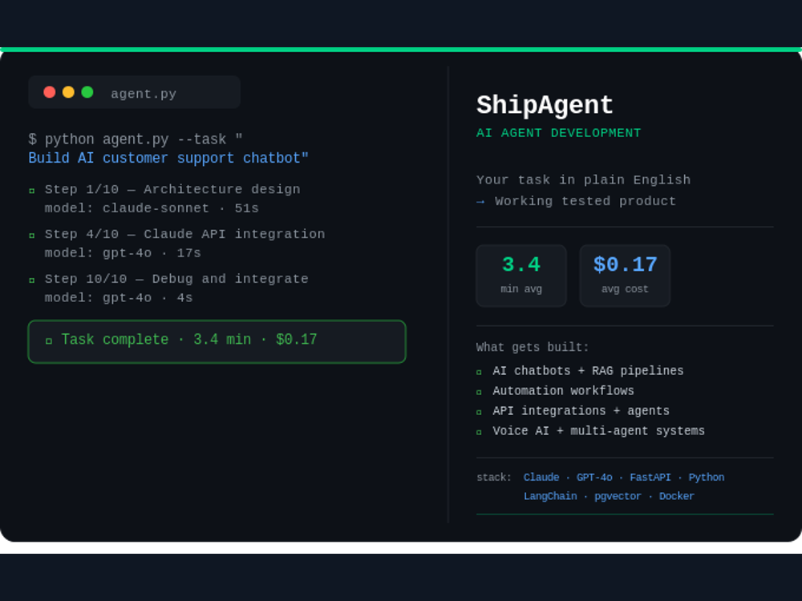Open the FastAPI stack link

tap(650, 477)
